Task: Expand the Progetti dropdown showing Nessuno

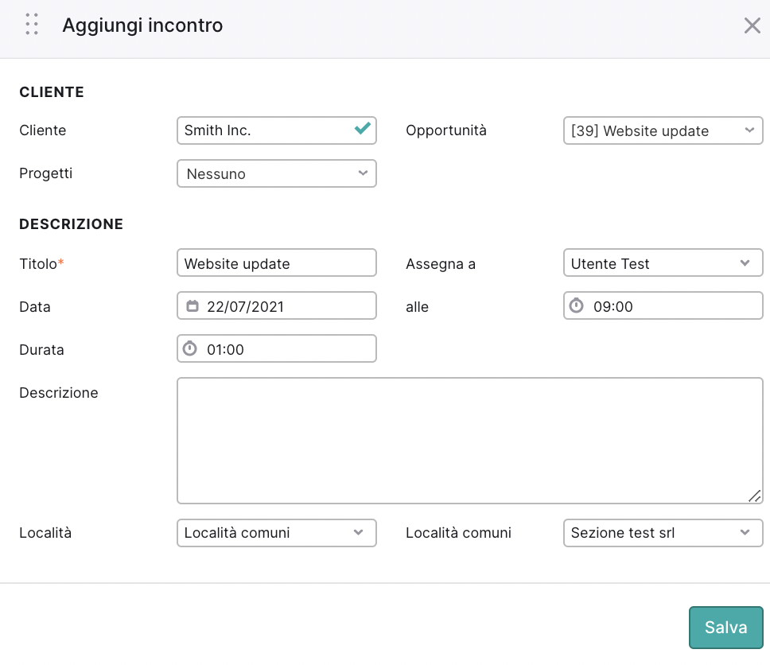Action: [x=277, y=173]
